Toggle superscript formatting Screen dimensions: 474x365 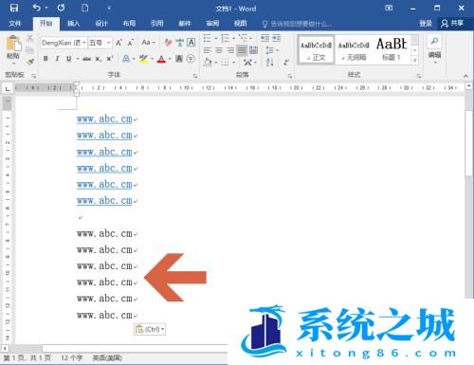[x=110, y=59]
